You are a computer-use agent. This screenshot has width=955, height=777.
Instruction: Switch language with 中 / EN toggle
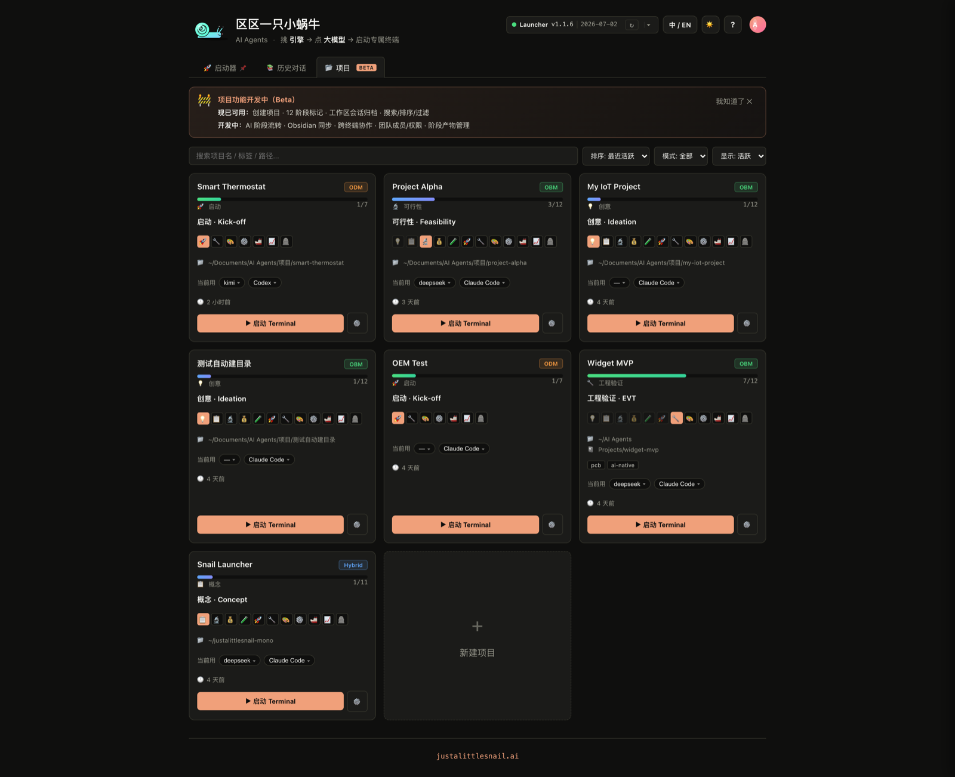680,24
